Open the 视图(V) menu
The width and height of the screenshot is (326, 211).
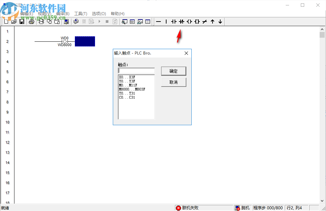pyautogui.click(x=45, y=14)
